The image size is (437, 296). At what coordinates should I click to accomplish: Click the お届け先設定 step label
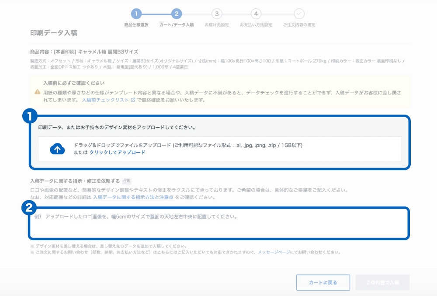pos(217,25)
